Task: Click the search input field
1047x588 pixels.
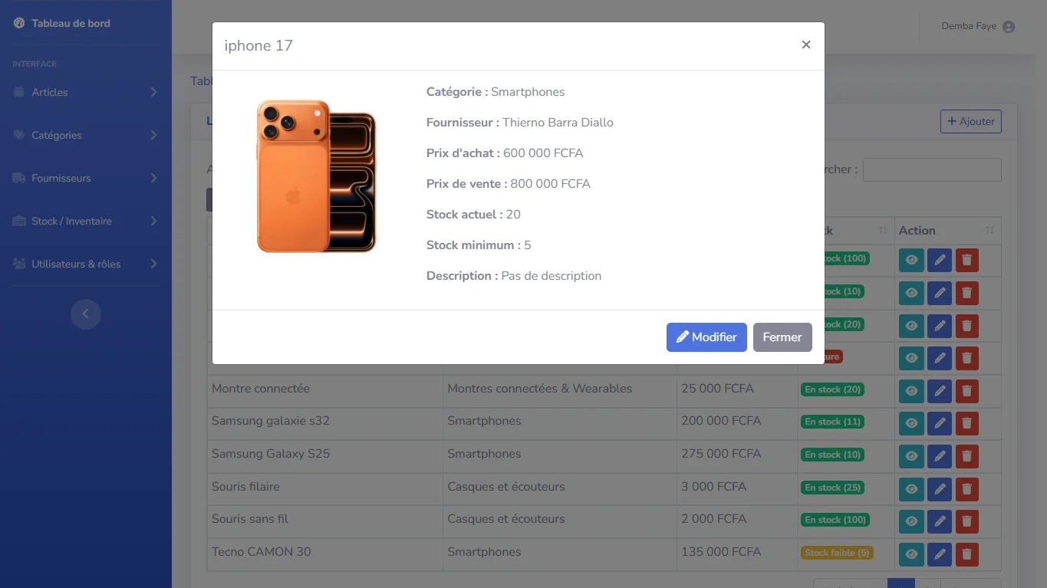Action: pyautogui.click(x=931, y=169)
